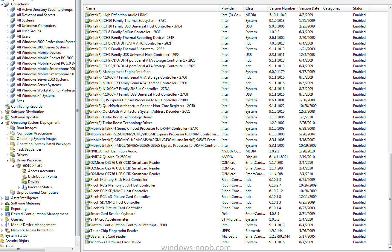Select the Operating System Images node

click(x=37, y=139)
